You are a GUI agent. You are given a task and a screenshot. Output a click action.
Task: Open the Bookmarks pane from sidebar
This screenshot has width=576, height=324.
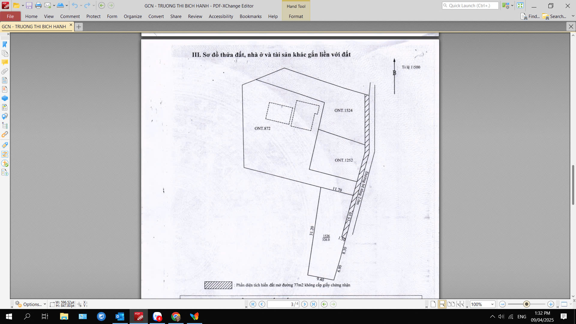pyautogui.click(x=5, y=44)
